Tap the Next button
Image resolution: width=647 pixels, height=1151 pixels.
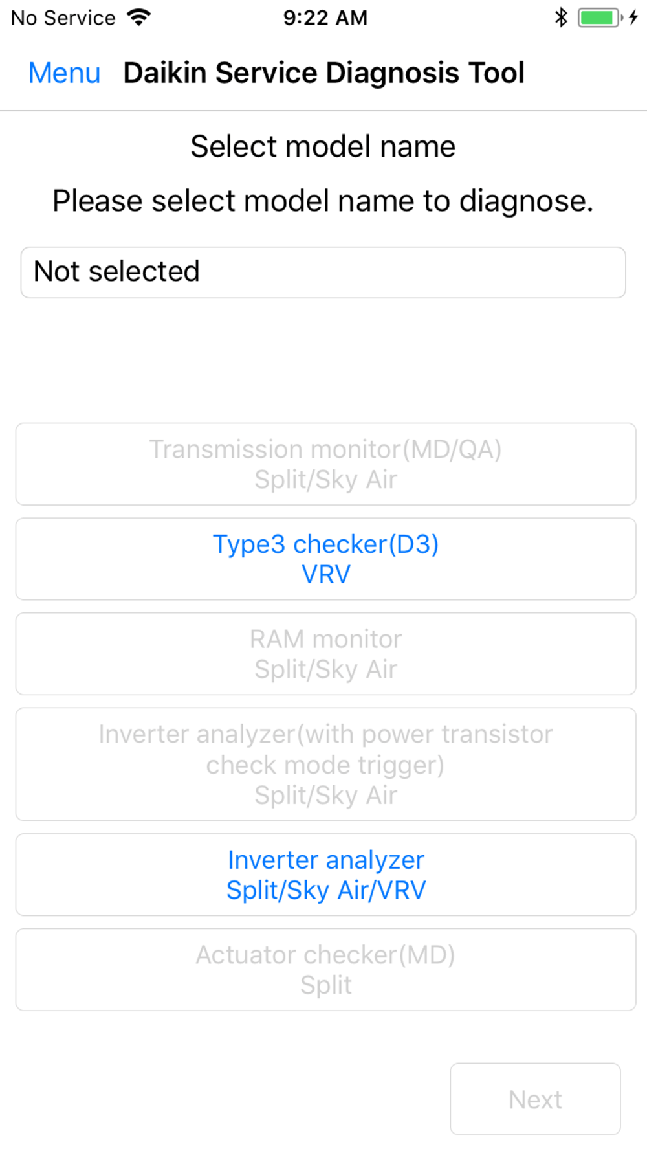click(x=535, y=1099)
